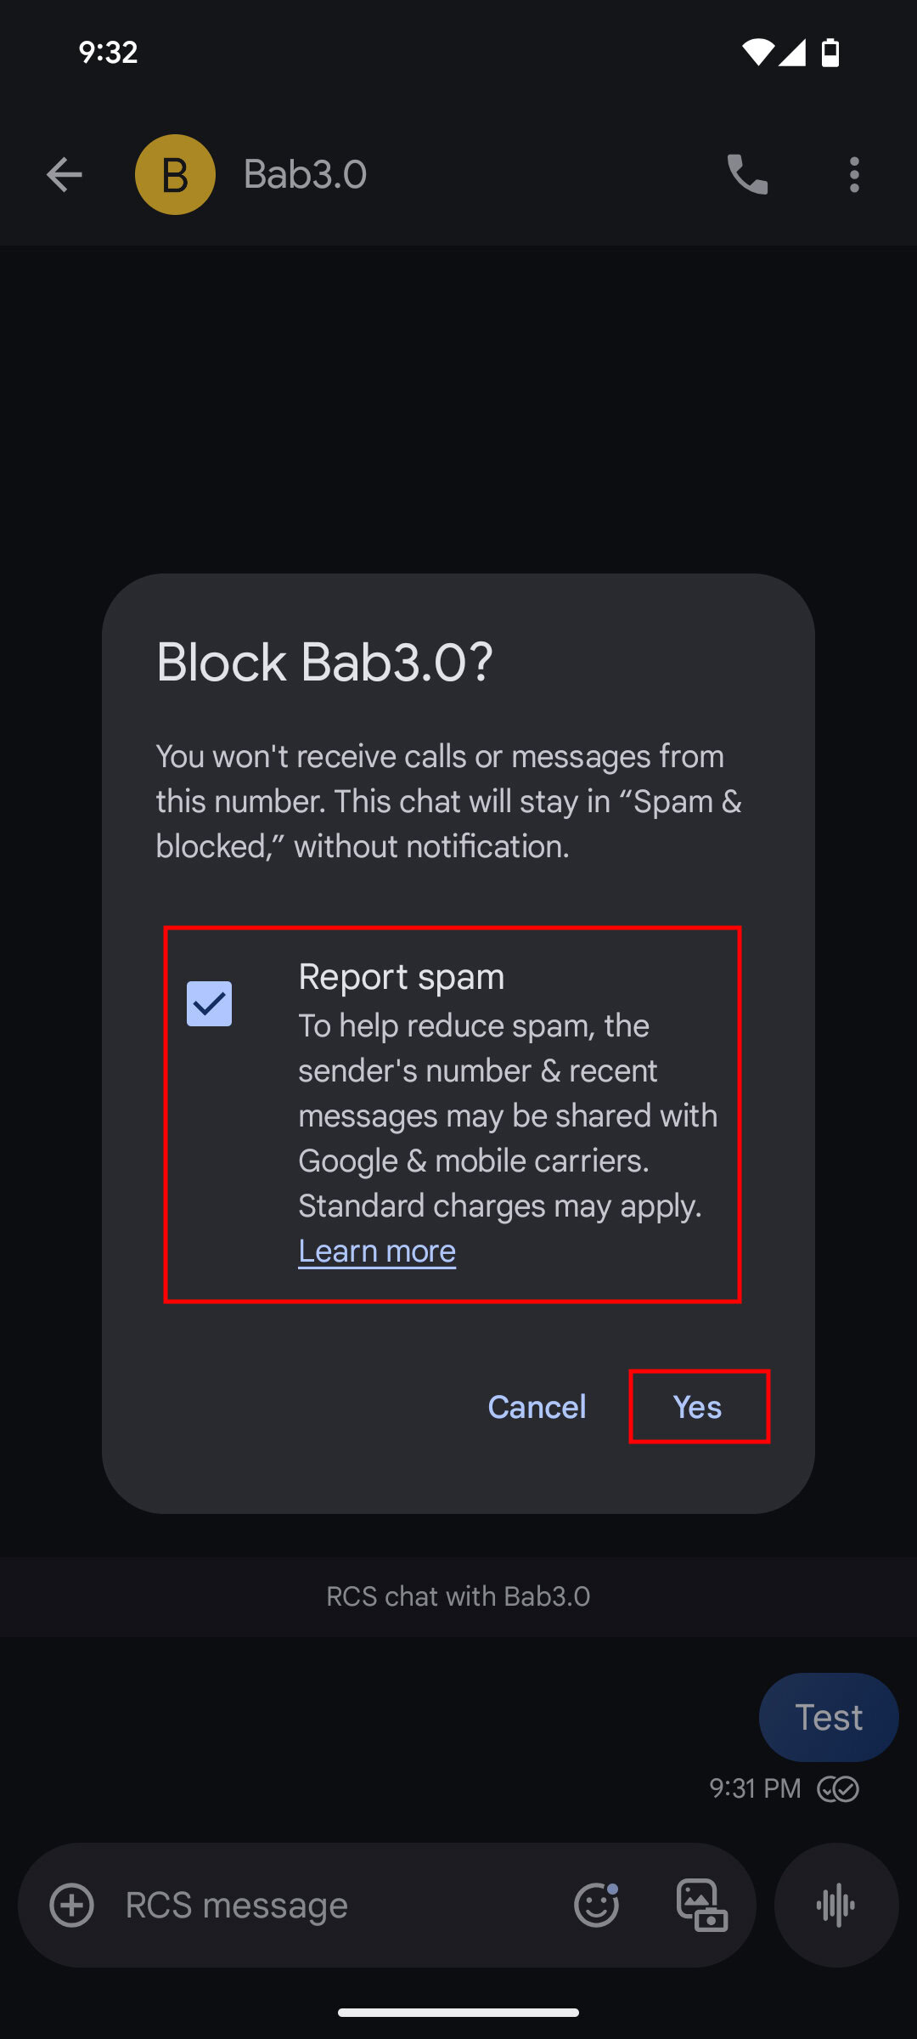Screen dimensions: 917x2039
Task: Tap the sent Test message bubble
Action: (x=829, y=1717)
